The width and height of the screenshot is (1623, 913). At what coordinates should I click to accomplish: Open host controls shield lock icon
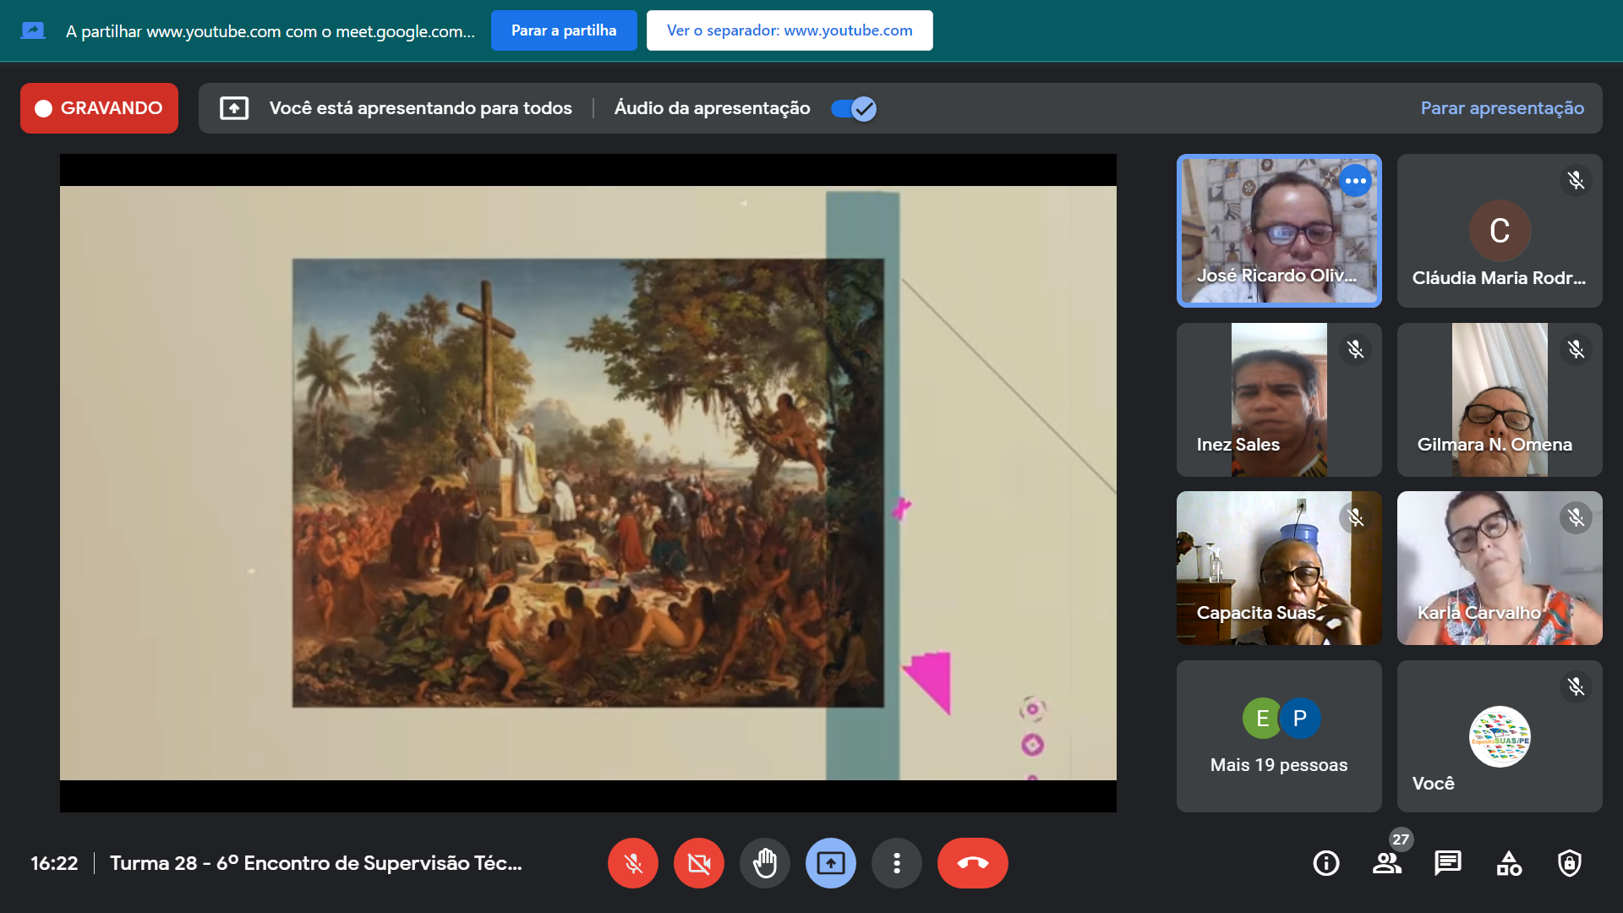point(1570,863)
